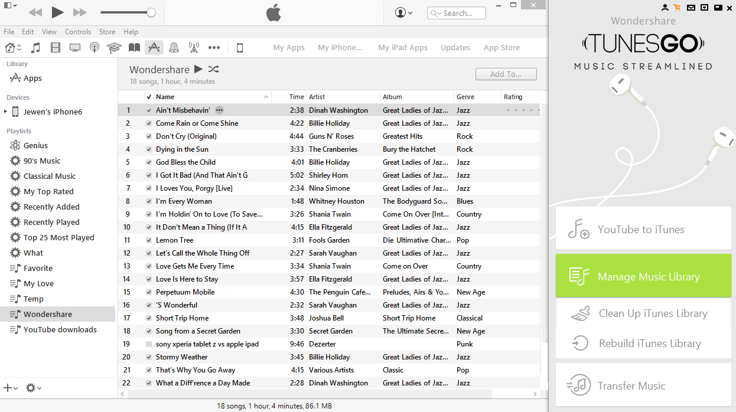Toggle the check-all column header checkbox

pyautogui.click(x=149, y=97)
